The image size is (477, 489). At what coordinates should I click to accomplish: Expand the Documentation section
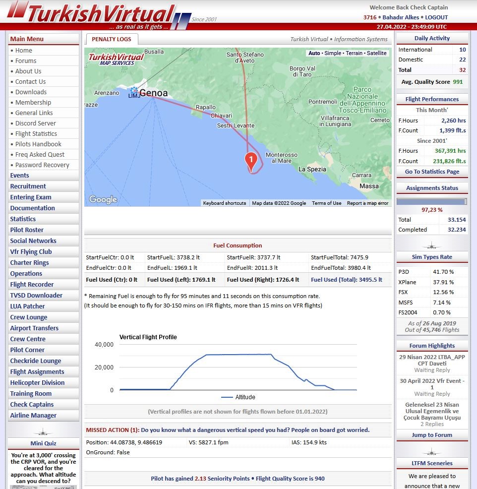(43, 208)
